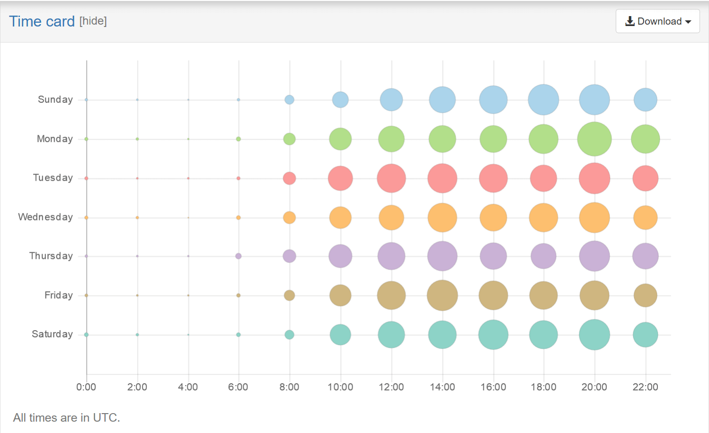The image size is (709, 433).
Task: Select the Sunday 18:00 blue bubble
Action: point(543,100)
